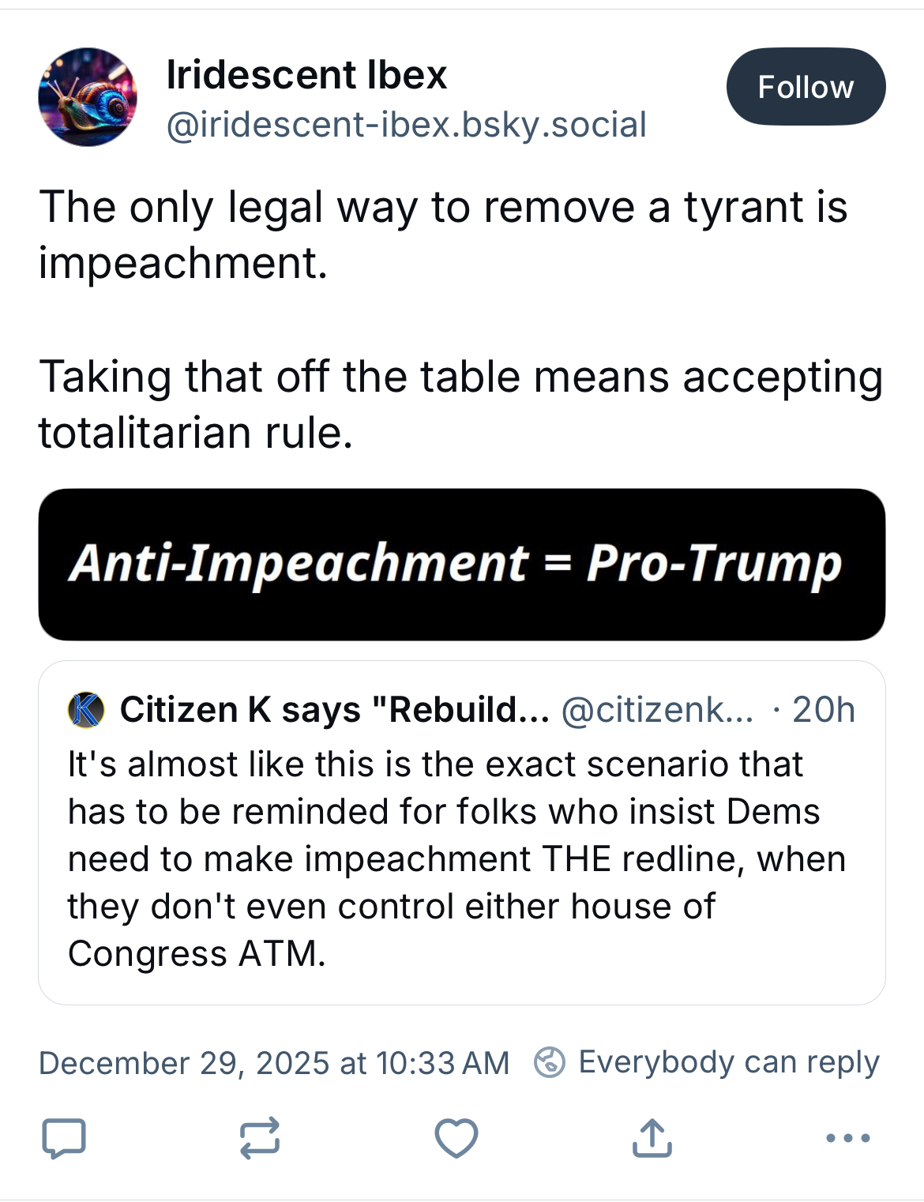The height and width of the screenshot is (1202, 924).
Task: Open Iridescent Ibex's snail profile avatar
Action: [88, 97]
